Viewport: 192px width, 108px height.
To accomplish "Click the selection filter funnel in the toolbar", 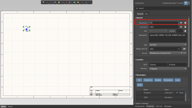I will tap(43, 2).
